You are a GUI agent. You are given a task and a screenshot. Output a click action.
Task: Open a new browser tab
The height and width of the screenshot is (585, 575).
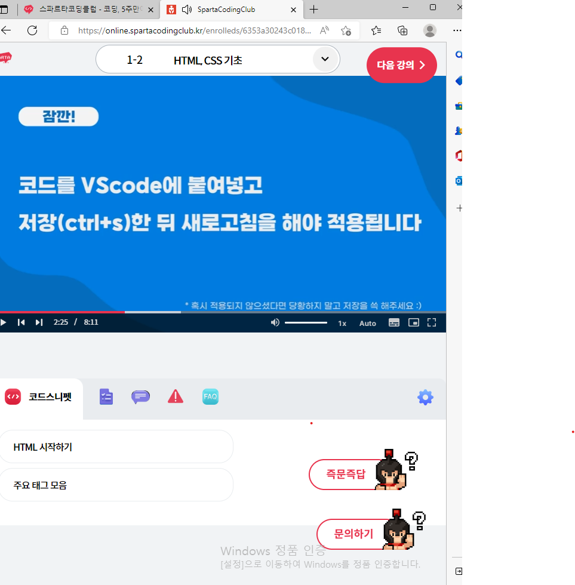pos(314,10)
